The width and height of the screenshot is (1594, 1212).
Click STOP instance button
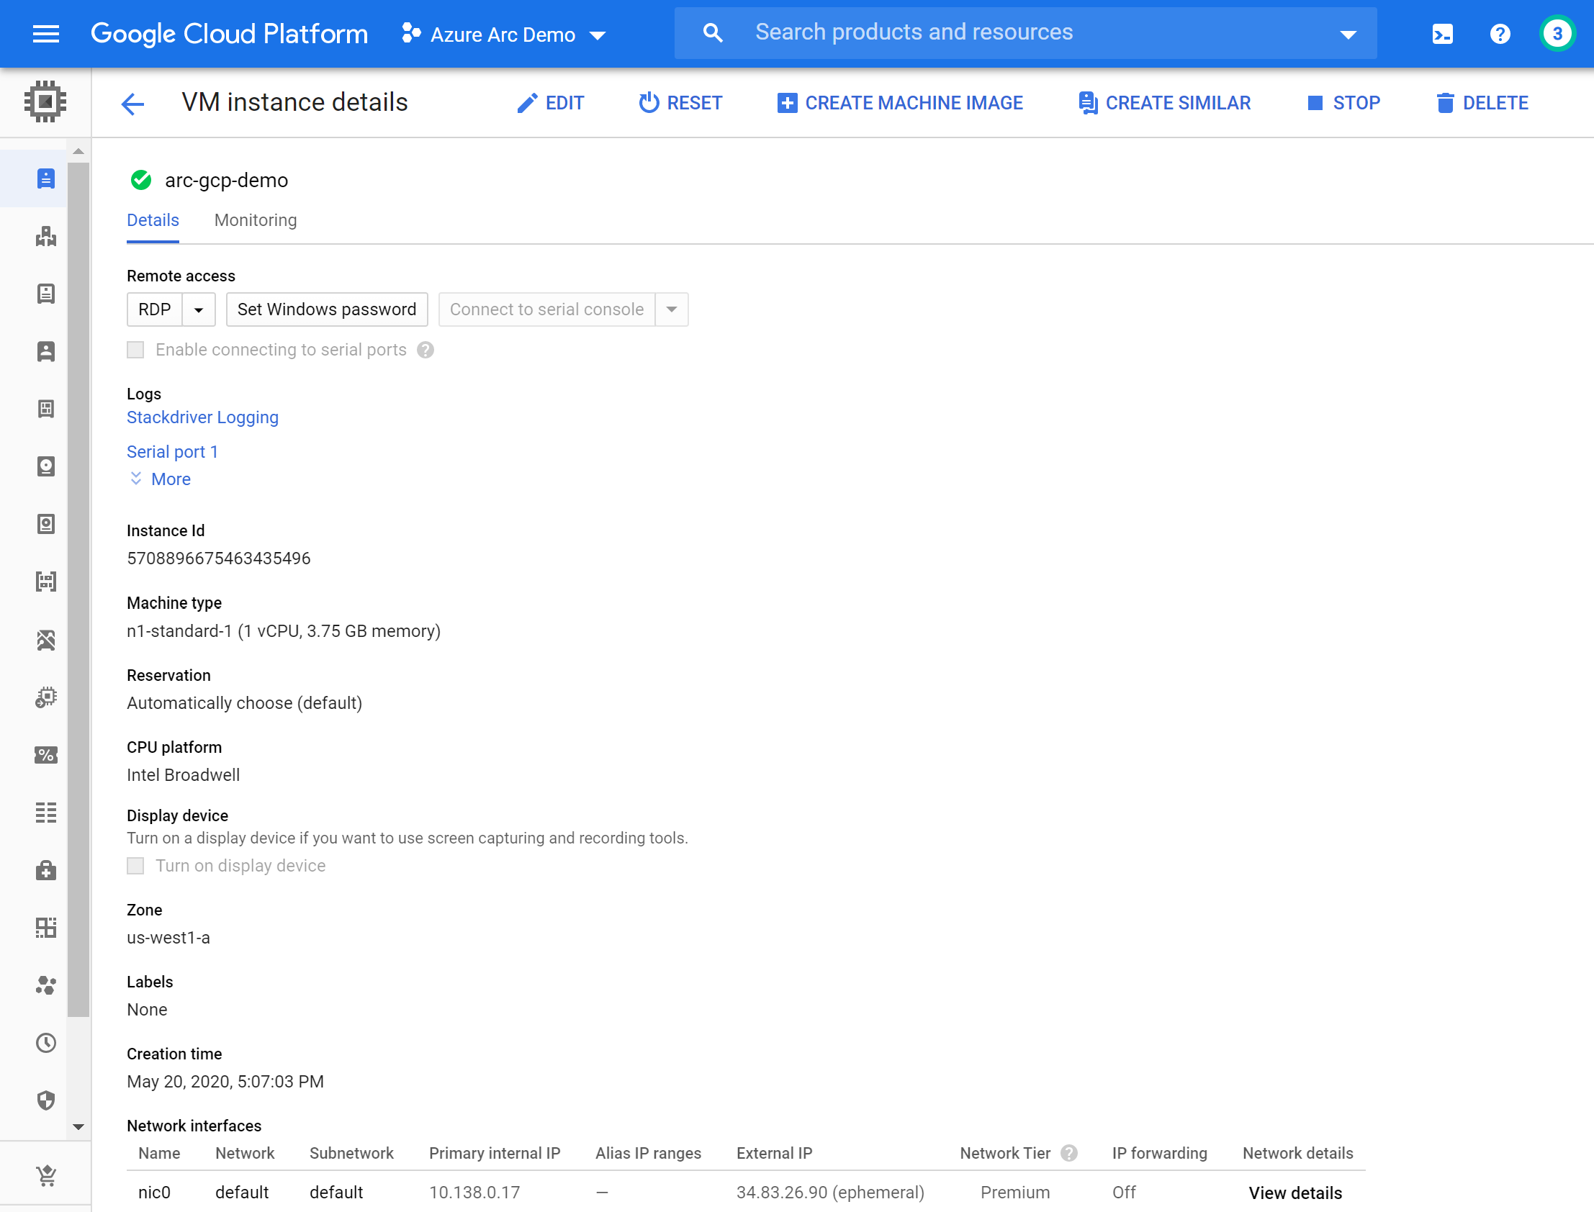pyautogui.click(x=1343, y=103)
